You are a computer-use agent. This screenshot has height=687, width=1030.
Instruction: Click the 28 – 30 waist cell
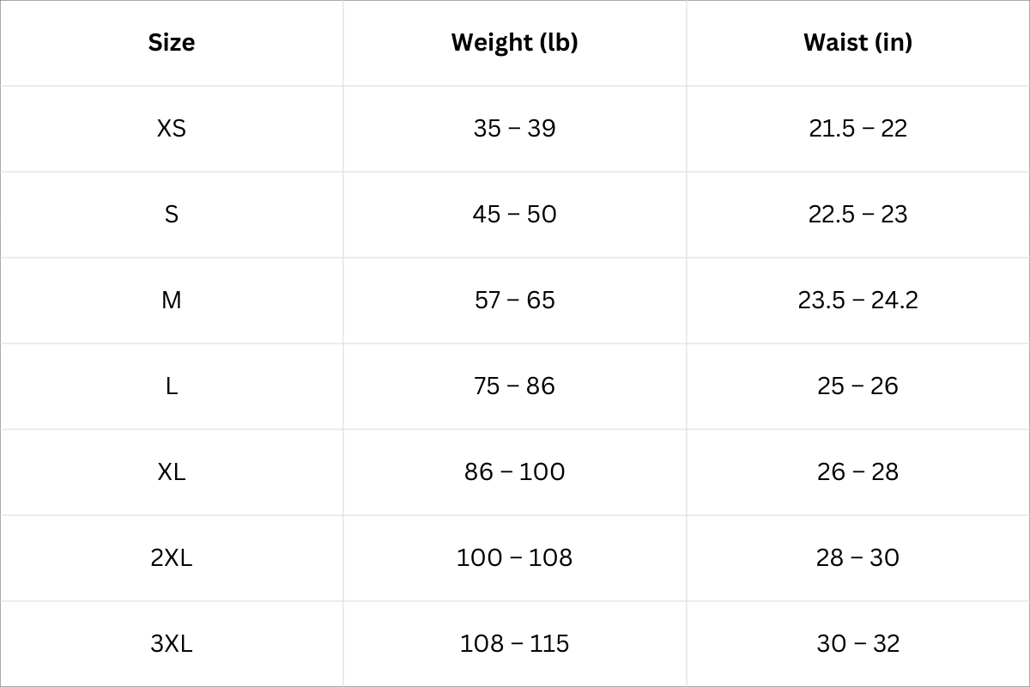(857, 557)
